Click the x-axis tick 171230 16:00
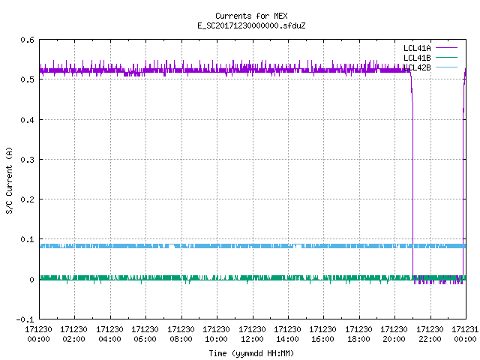The width and height of the screenshot is (480, 360). [x=322, y=334]
